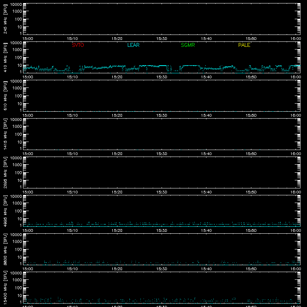This screenshot has height=307, width=307.
Task: Click 15:50 time label of 610 MHz plot
Action: click(x=251, y=116)
